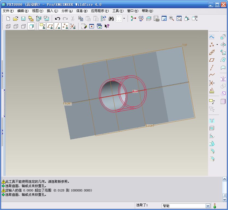Toggle datum points display
This screenshot has width=228, height=210.
point(65,26)
